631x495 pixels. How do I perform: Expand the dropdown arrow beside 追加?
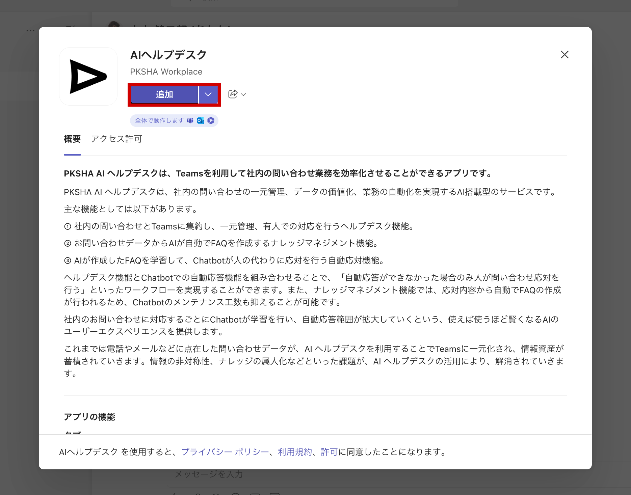(x=208, y=94)
